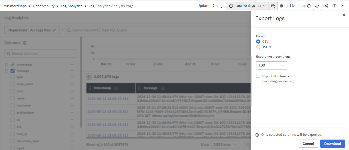Click the Live data info icon

pyautogui.click(x=309, y=6)
